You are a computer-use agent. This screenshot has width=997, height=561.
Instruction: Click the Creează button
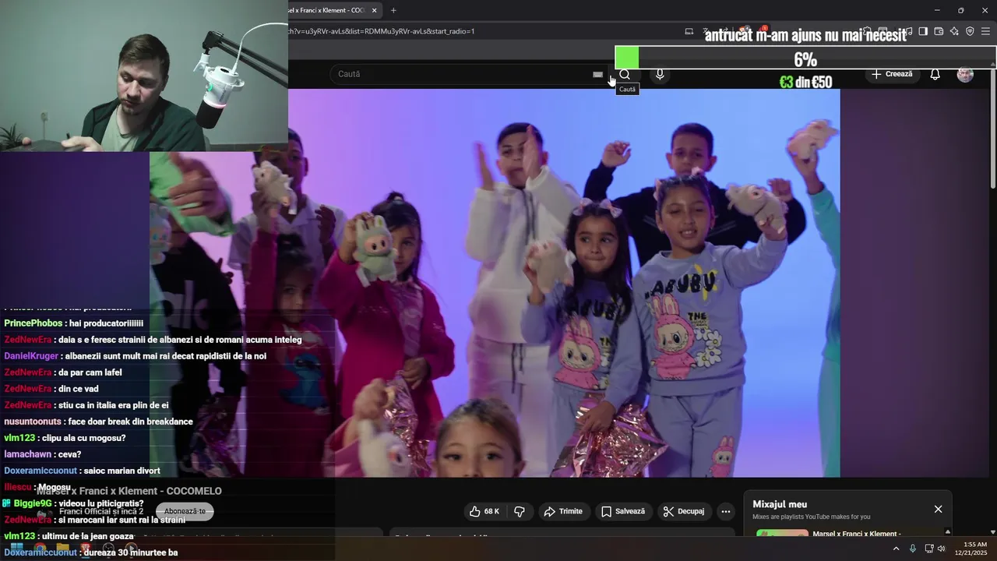[x=892, y=74]
